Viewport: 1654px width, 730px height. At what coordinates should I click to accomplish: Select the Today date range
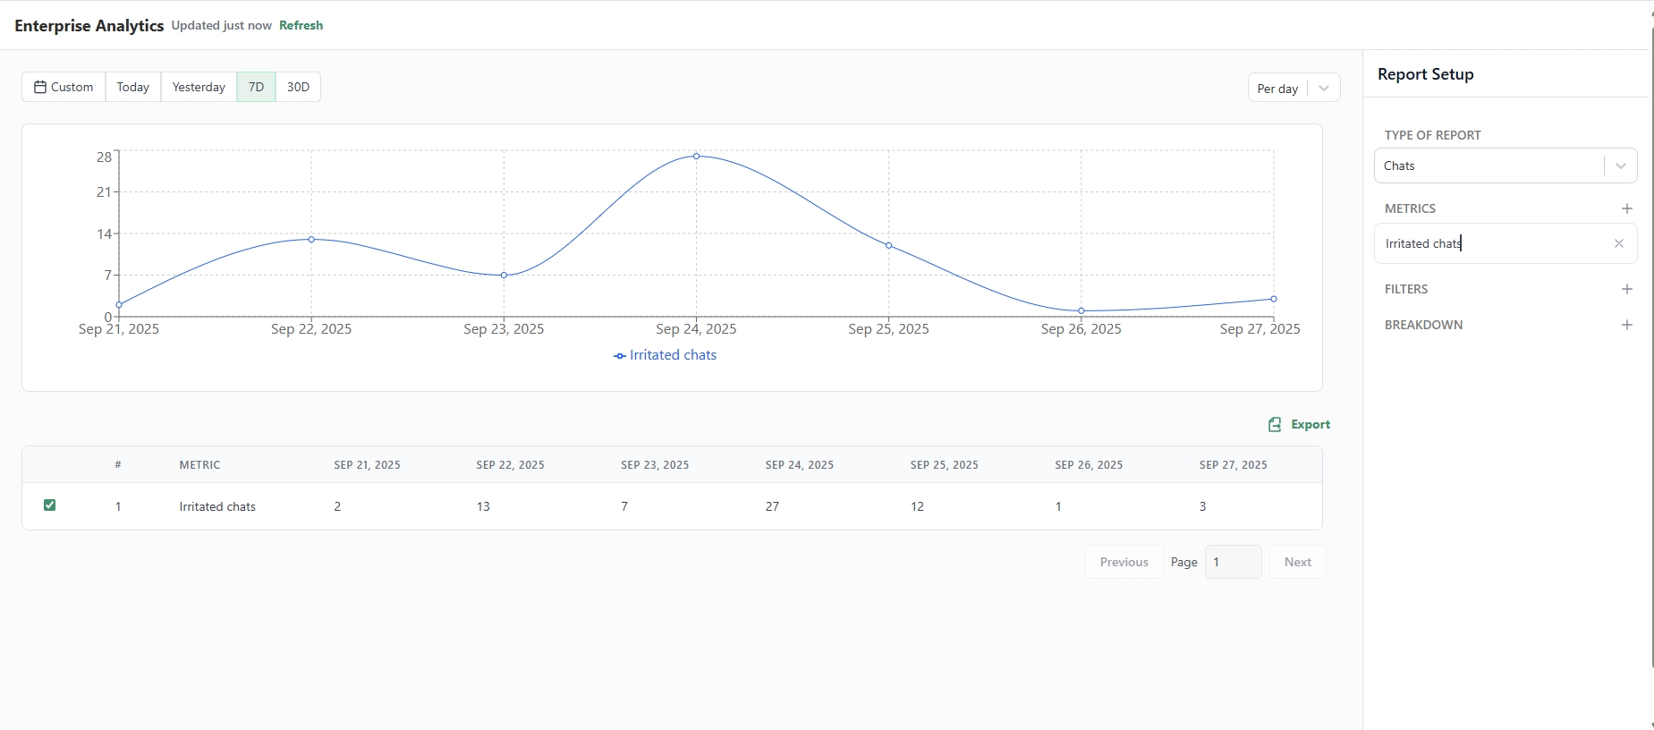[133, 87]
